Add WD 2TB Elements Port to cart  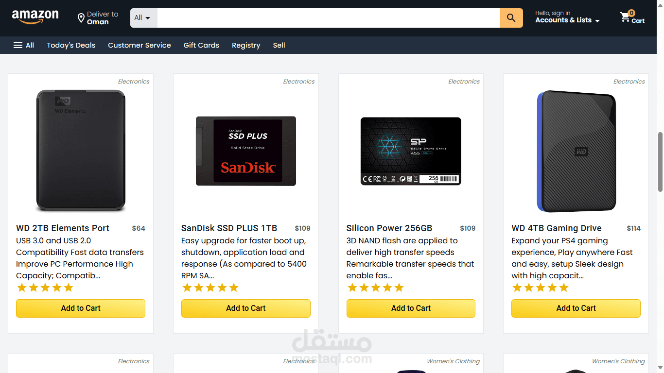point(81,308)
